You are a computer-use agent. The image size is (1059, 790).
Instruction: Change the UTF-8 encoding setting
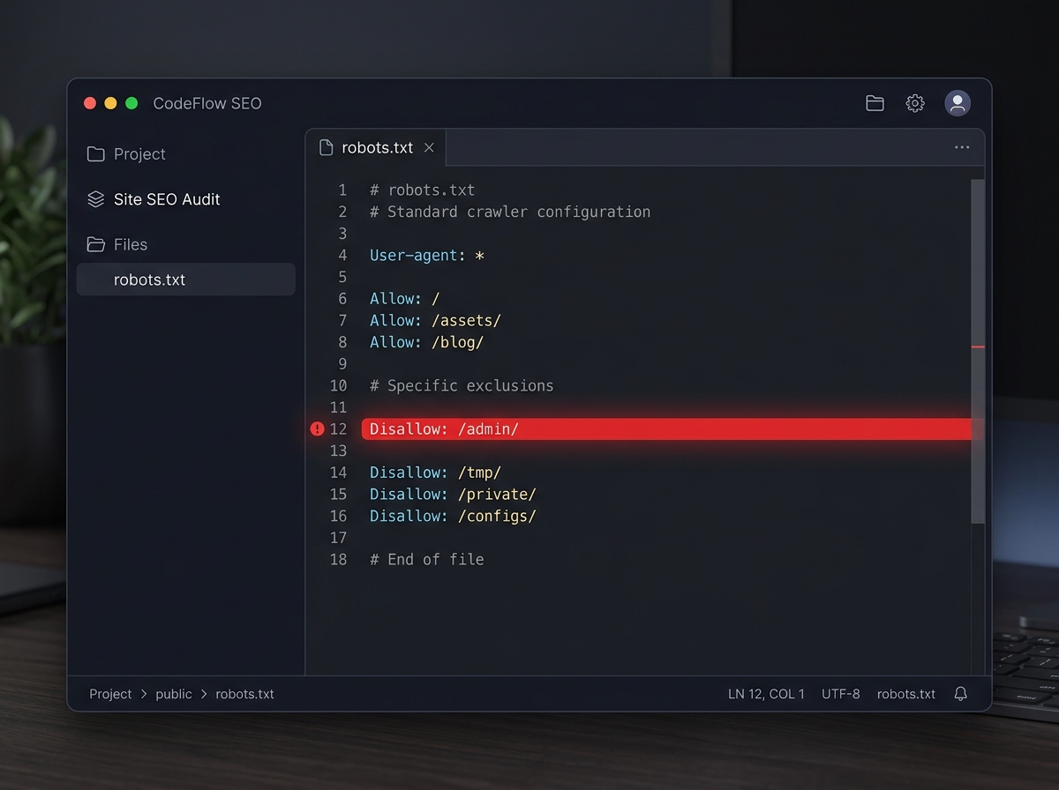point(840,694)
